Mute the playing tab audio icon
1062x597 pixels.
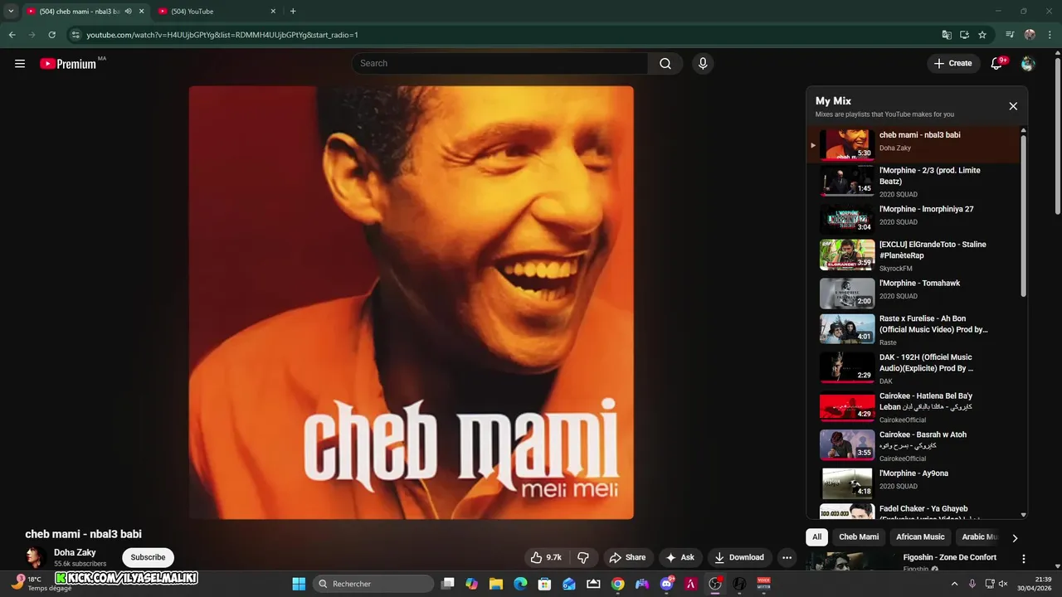[128, 12]
